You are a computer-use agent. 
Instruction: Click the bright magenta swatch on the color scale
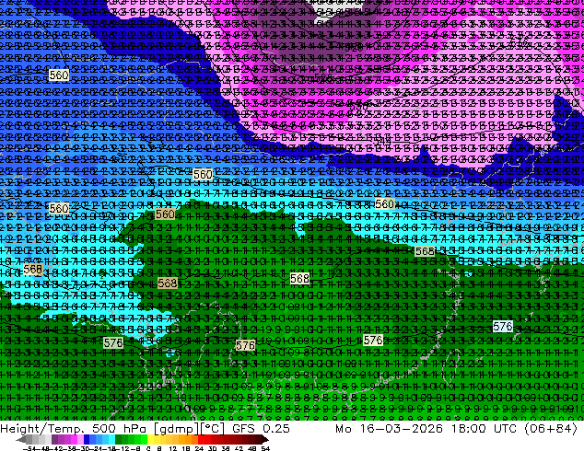click(x=74, y=440)
